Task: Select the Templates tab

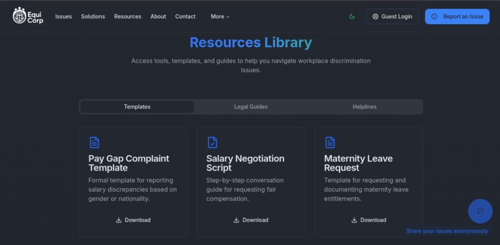Action: click(x=137, y=107)
